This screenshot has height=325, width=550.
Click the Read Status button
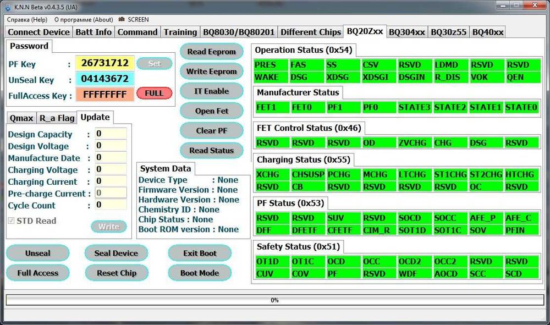(x=212, y=151)
